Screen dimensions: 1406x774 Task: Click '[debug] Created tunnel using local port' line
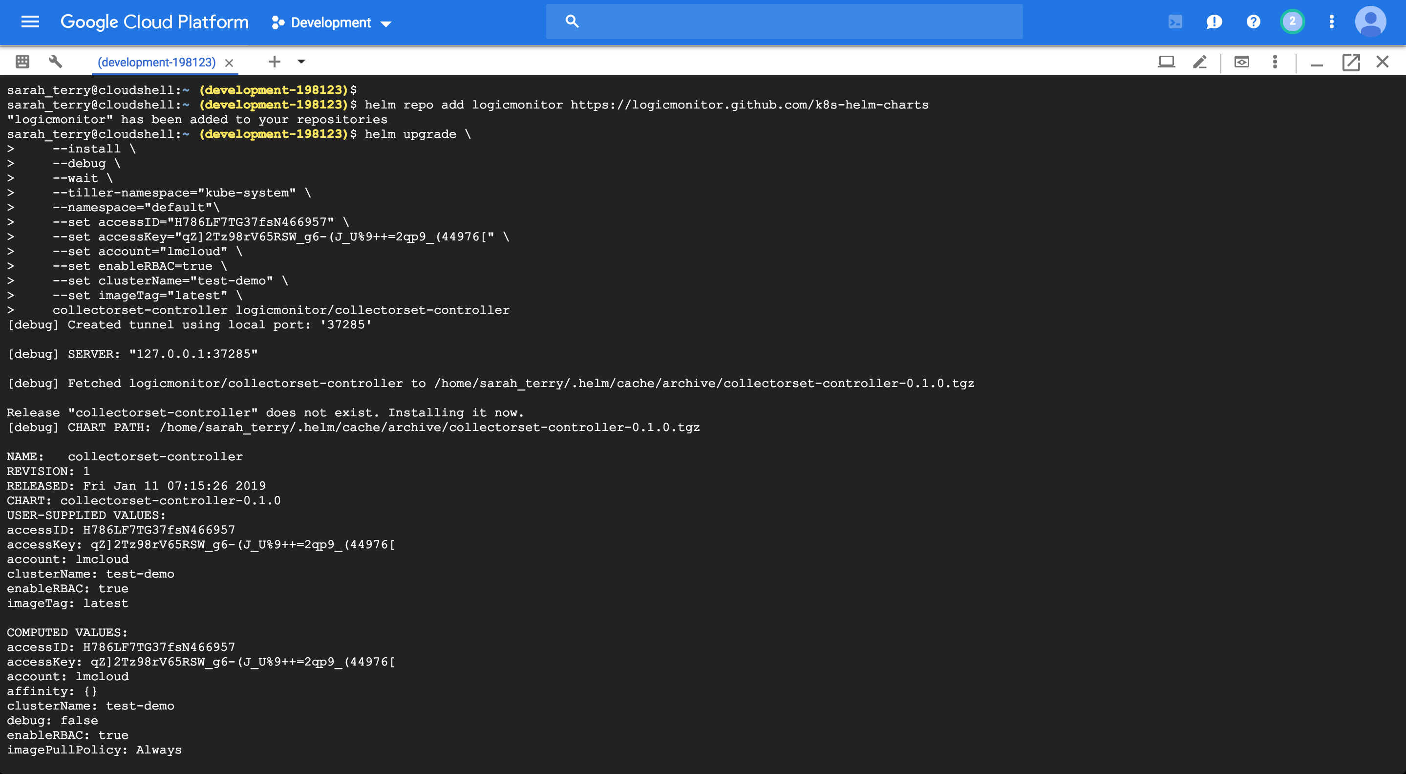click(x=190, y=325)
